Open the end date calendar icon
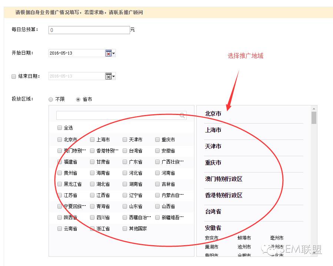This screenshot has width=333, height=266. 108,76
